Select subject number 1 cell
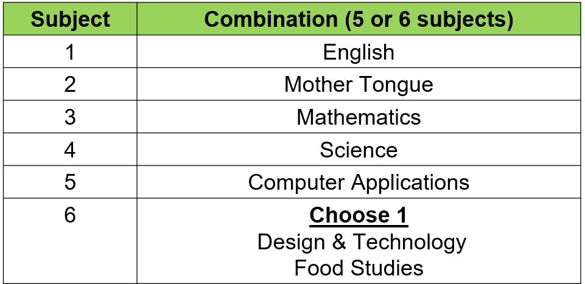Image resolution: width=585 pixels, height=284 pixels. tap(70, 52)
